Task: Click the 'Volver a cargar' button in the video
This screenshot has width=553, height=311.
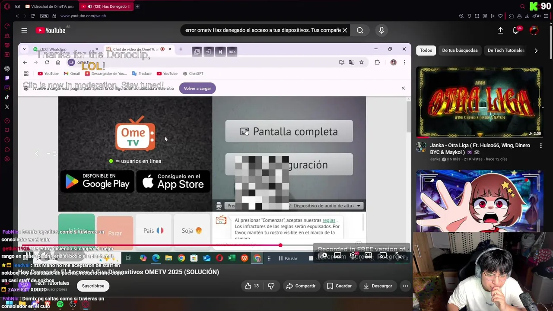Action: tap(197, 88)
